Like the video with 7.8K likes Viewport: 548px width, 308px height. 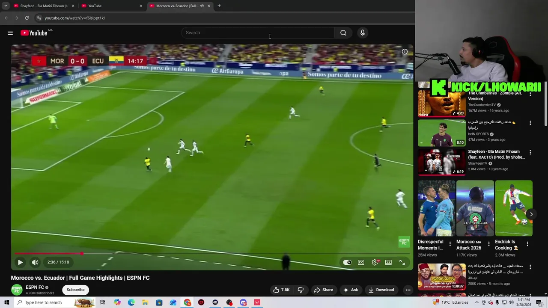[281, 290]
